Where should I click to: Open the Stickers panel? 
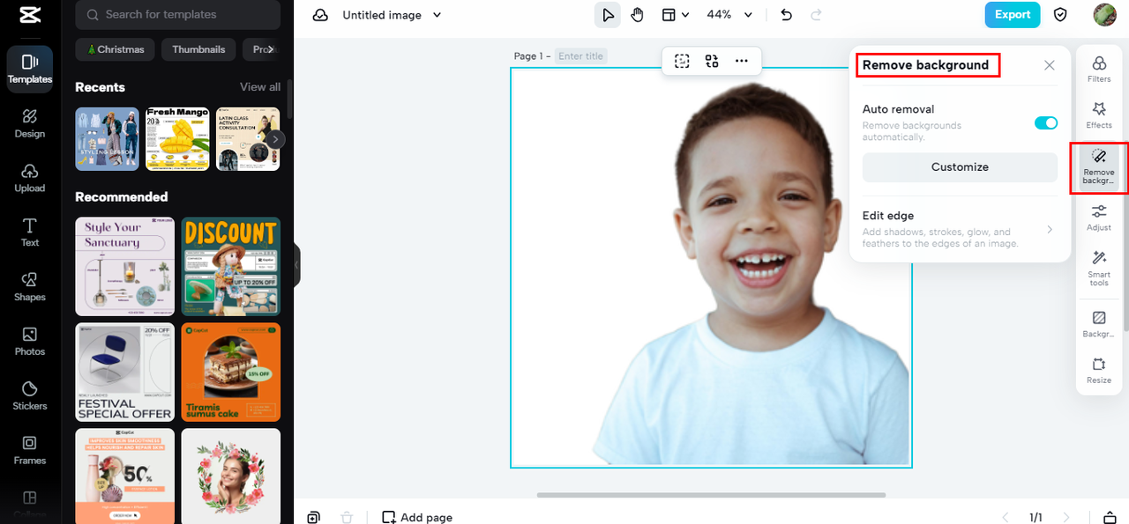pos(30,396)
